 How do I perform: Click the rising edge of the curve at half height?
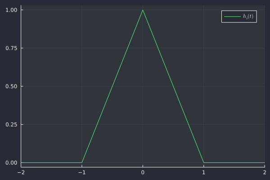pyautogui.click(x=112, y=86)
